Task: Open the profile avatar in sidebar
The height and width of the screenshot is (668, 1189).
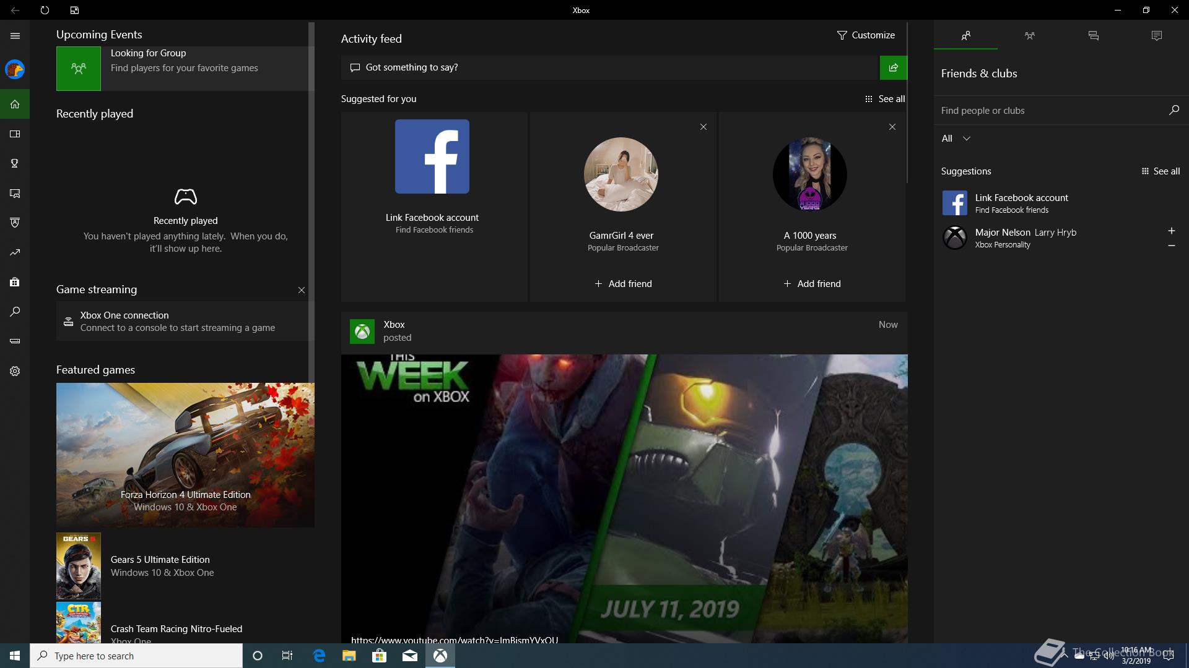Action: click(15, 69)
